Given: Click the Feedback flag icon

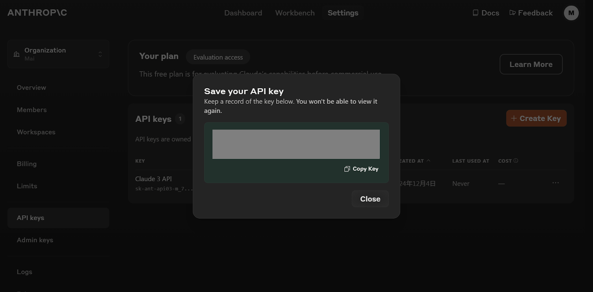Looking at the screenshot, I should pyautogui.click(x=513, y=13).
